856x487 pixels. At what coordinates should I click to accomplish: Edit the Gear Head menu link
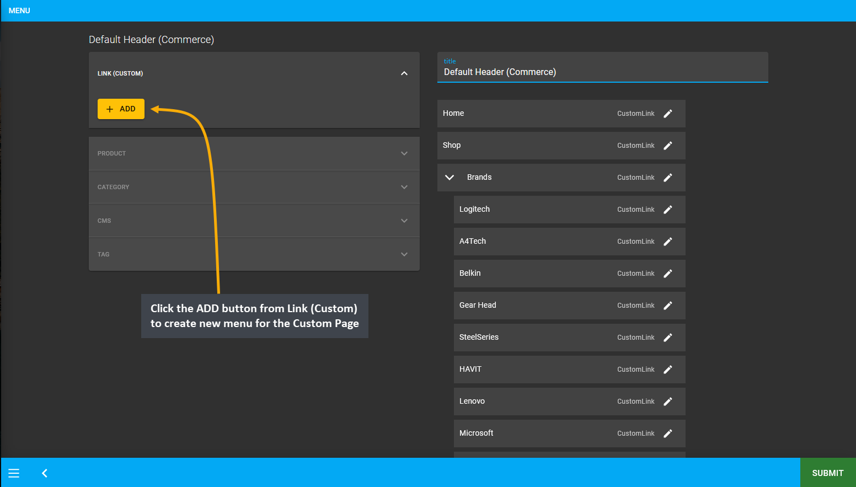[x=668, y=306]
